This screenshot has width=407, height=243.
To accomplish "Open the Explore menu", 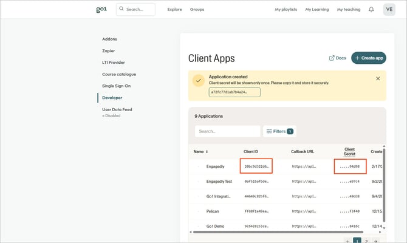I will [x=174, y=10].
